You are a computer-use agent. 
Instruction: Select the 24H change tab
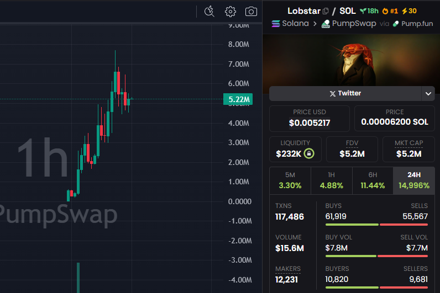click(414, 180)
